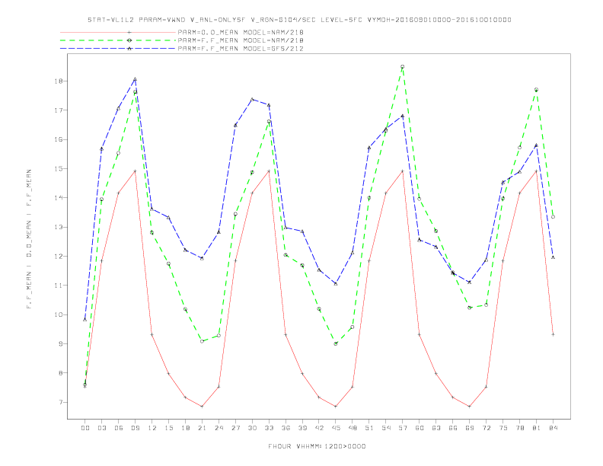Click x-axis tick label 06
Image resolution: width=603 pixels, height=466 pixels.
click(x=119, y=428)
